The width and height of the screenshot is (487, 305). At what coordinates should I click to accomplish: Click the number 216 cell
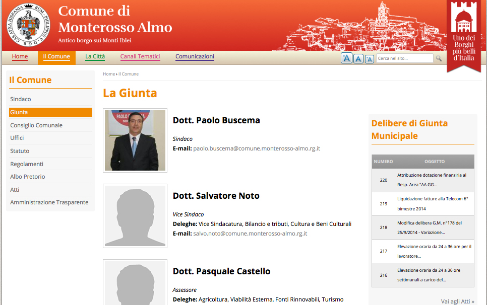[x=384, y=275]
